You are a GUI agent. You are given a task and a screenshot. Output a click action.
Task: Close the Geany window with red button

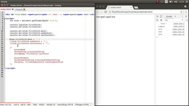click(2, 5)
